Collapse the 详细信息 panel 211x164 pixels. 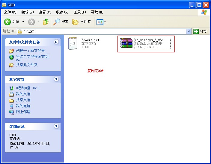click(x=56, y=126)
